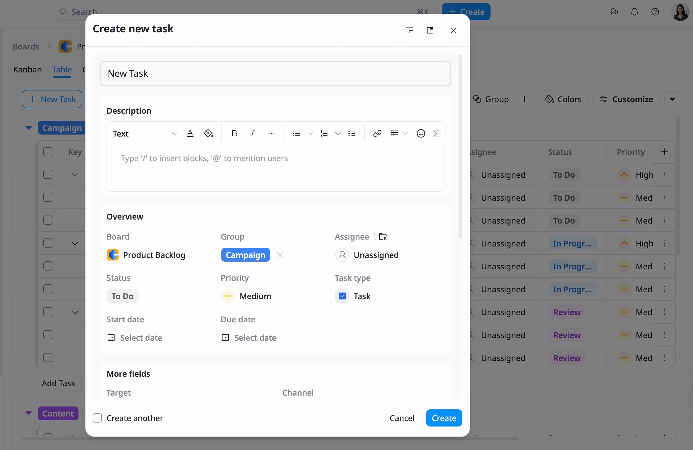Screen dimensions: 693x450
Task: Open Colors options
Action: point(564,99)
